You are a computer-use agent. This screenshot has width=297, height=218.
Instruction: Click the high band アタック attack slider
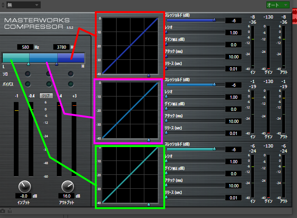pyautogui.click(x=196, y=57)
